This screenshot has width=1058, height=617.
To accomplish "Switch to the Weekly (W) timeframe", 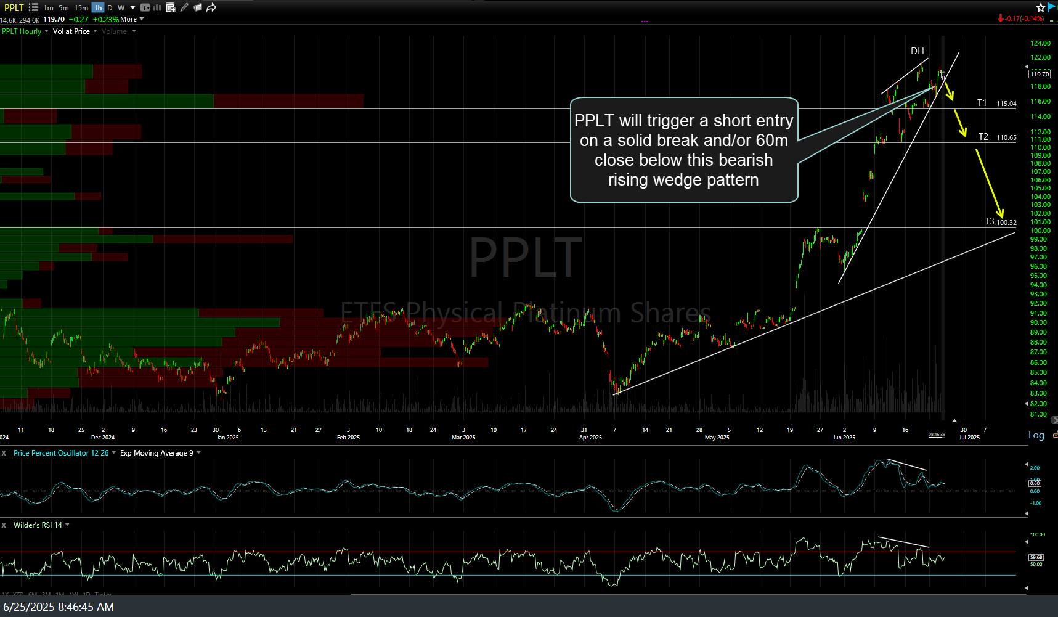I will [x=121, y=8].
